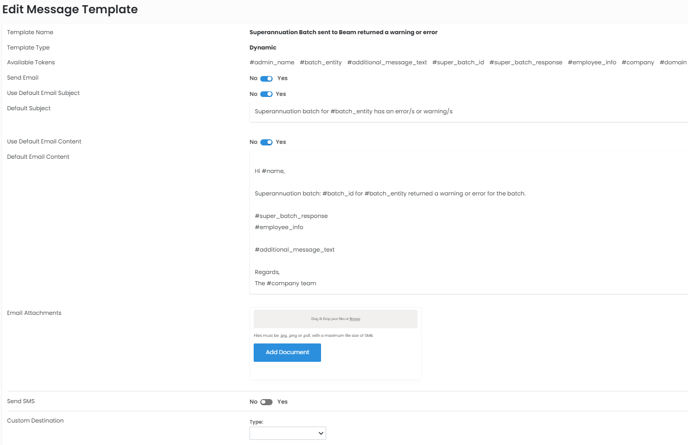
Task: Toggle the Send Email switch
Action: pyautogui.click(x=266, y=79)
